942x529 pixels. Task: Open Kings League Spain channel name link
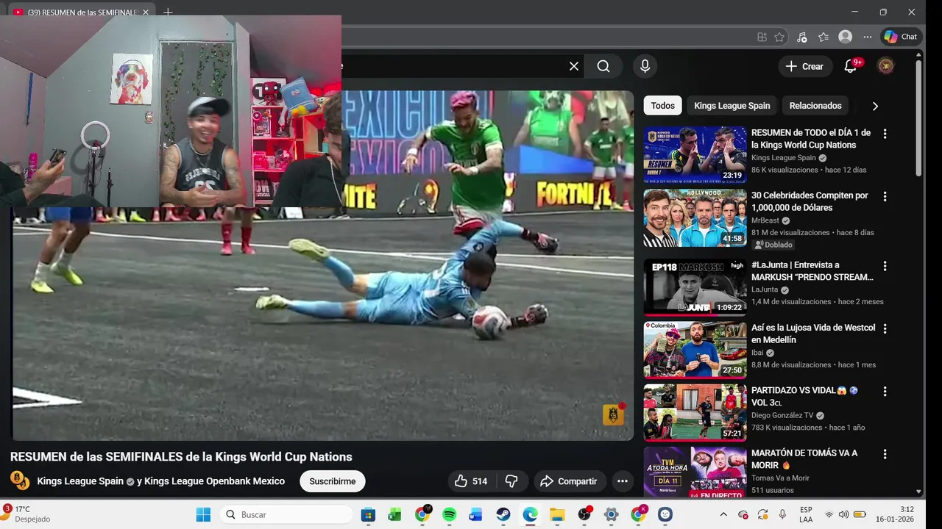80,481
